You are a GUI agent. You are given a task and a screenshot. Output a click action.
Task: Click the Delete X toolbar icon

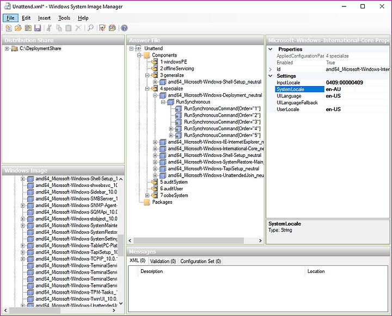[78, 28]
